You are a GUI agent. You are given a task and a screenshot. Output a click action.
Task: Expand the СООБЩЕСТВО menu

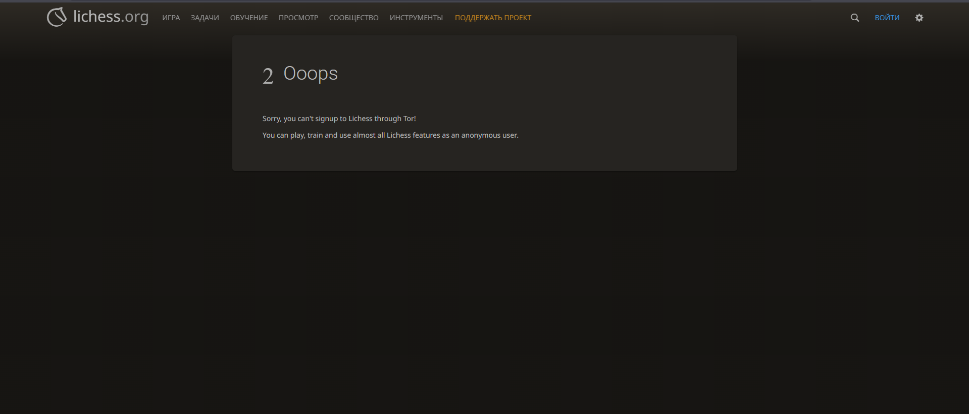coord(353,18)
